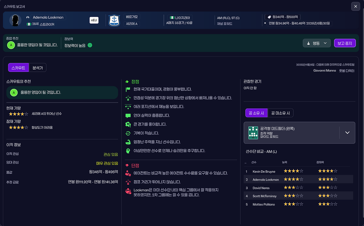Image resolution: width=364 pixels, height=226 pixels.
Task: Click the consistency icon beside 기복이 적습니다
Action: tap(128, 133)
